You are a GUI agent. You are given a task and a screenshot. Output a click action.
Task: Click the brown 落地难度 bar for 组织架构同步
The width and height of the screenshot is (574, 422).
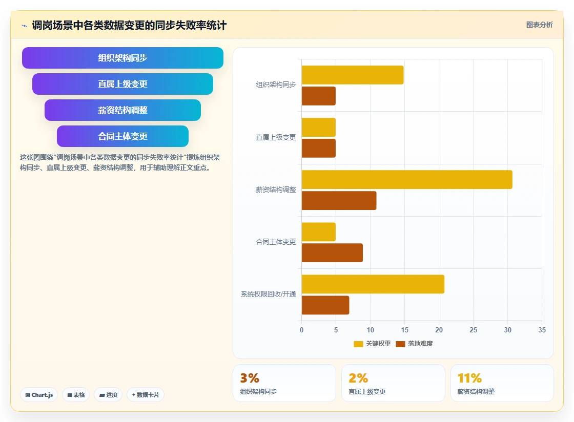(318, 96)
